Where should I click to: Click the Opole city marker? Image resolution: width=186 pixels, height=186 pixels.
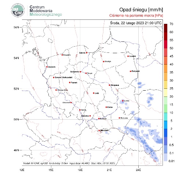[80, 110]
